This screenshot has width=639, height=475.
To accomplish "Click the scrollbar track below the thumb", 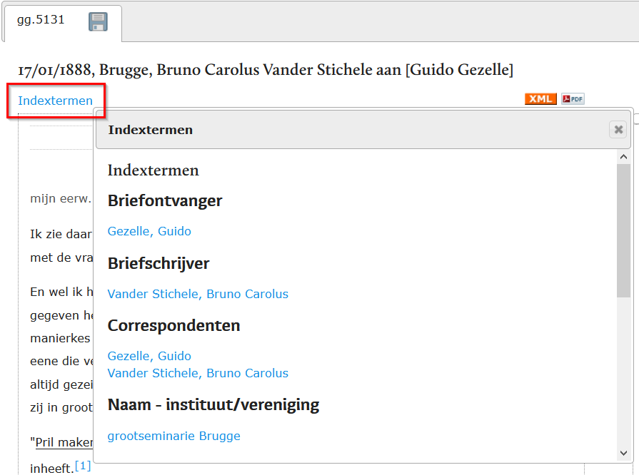I will click(x=623, y=371).
